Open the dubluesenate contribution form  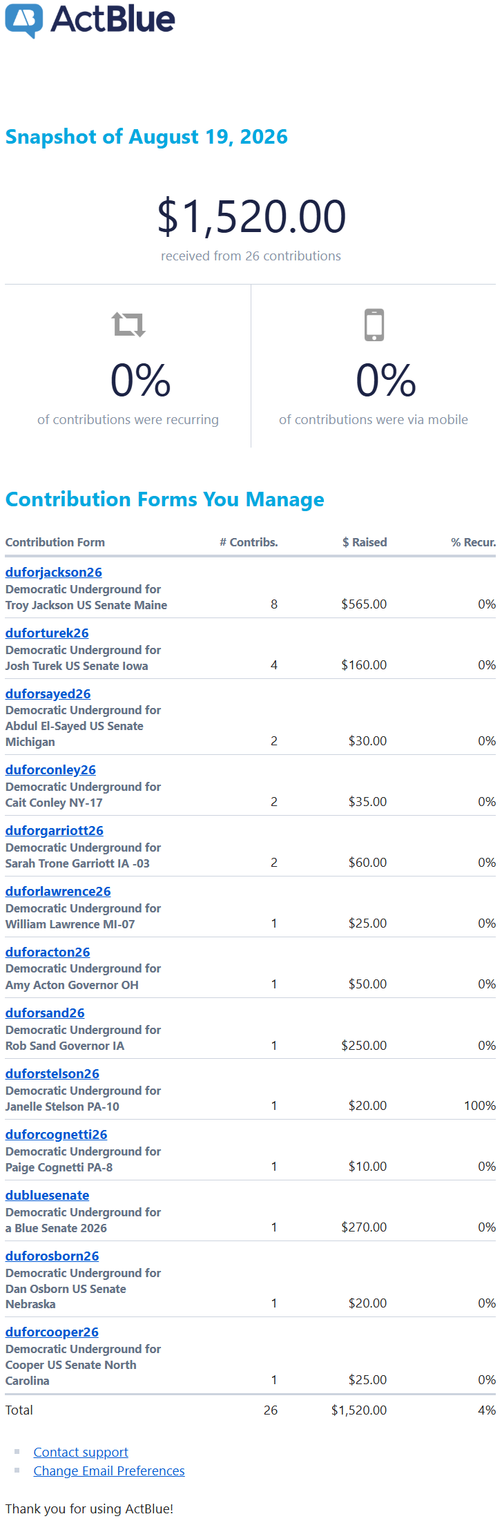tap(47, 1195)
